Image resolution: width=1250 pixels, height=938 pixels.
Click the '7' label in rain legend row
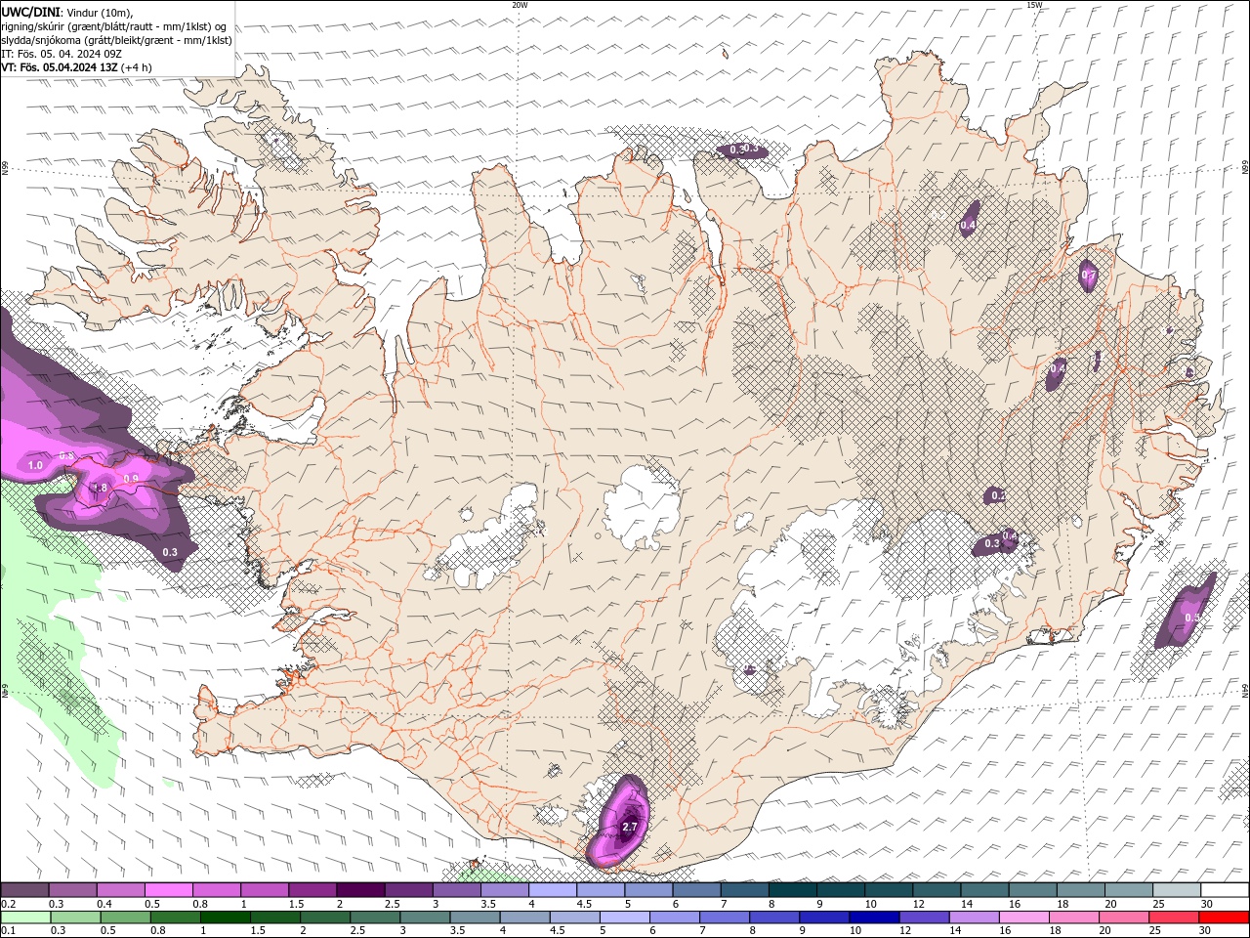coord(702,930)
